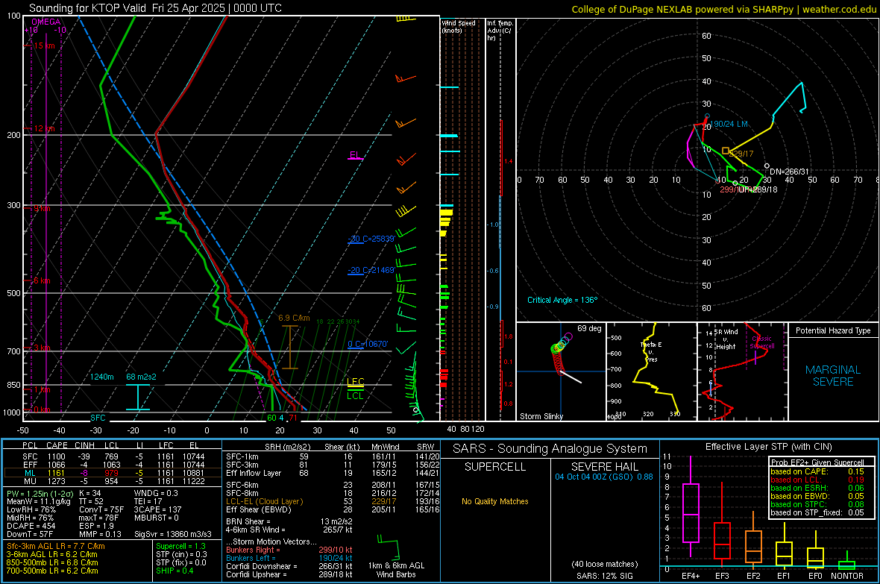The image size is (880, 584).
Task: Select the MU parcel row in the table
Action: (x=113, y=481)
